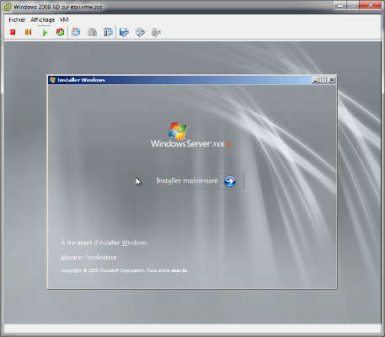Close the Installer Windows dialog

click(x=332, y=80)
